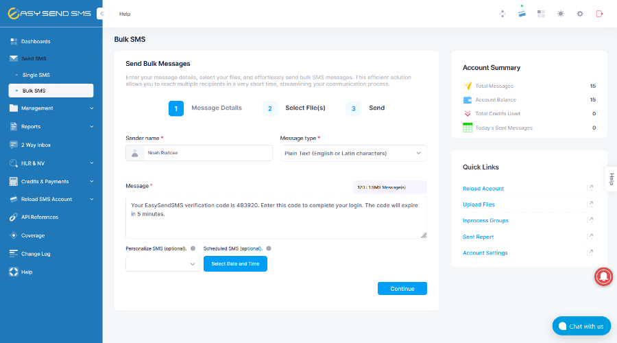This screenshot has height=343, width=617.
Task: Select step 1 Message Details
Action: coord(206,108)
